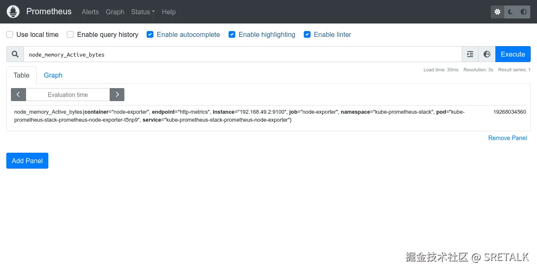The image size is (537, 271).
Task: Step evaluation time forward with right chevron
Action: (117, 95)
